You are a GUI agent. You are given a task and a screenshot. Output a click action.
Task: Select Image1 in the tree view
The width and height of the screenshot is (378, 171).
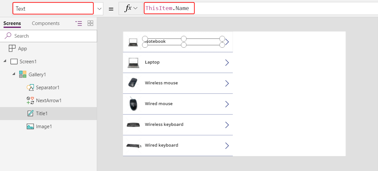click(49, 126)
